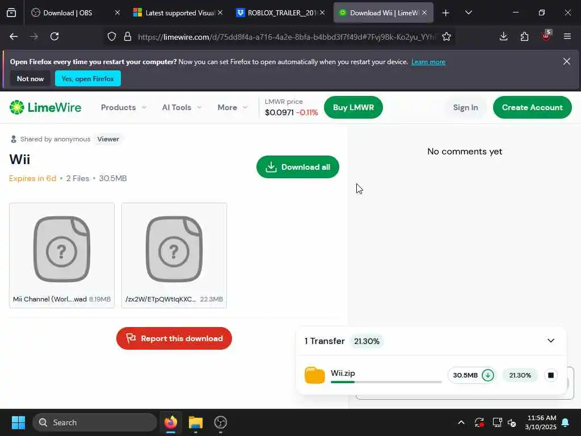Go back to previous page
Viewport: 581px width, 436px height.
[x=14, y=36]
